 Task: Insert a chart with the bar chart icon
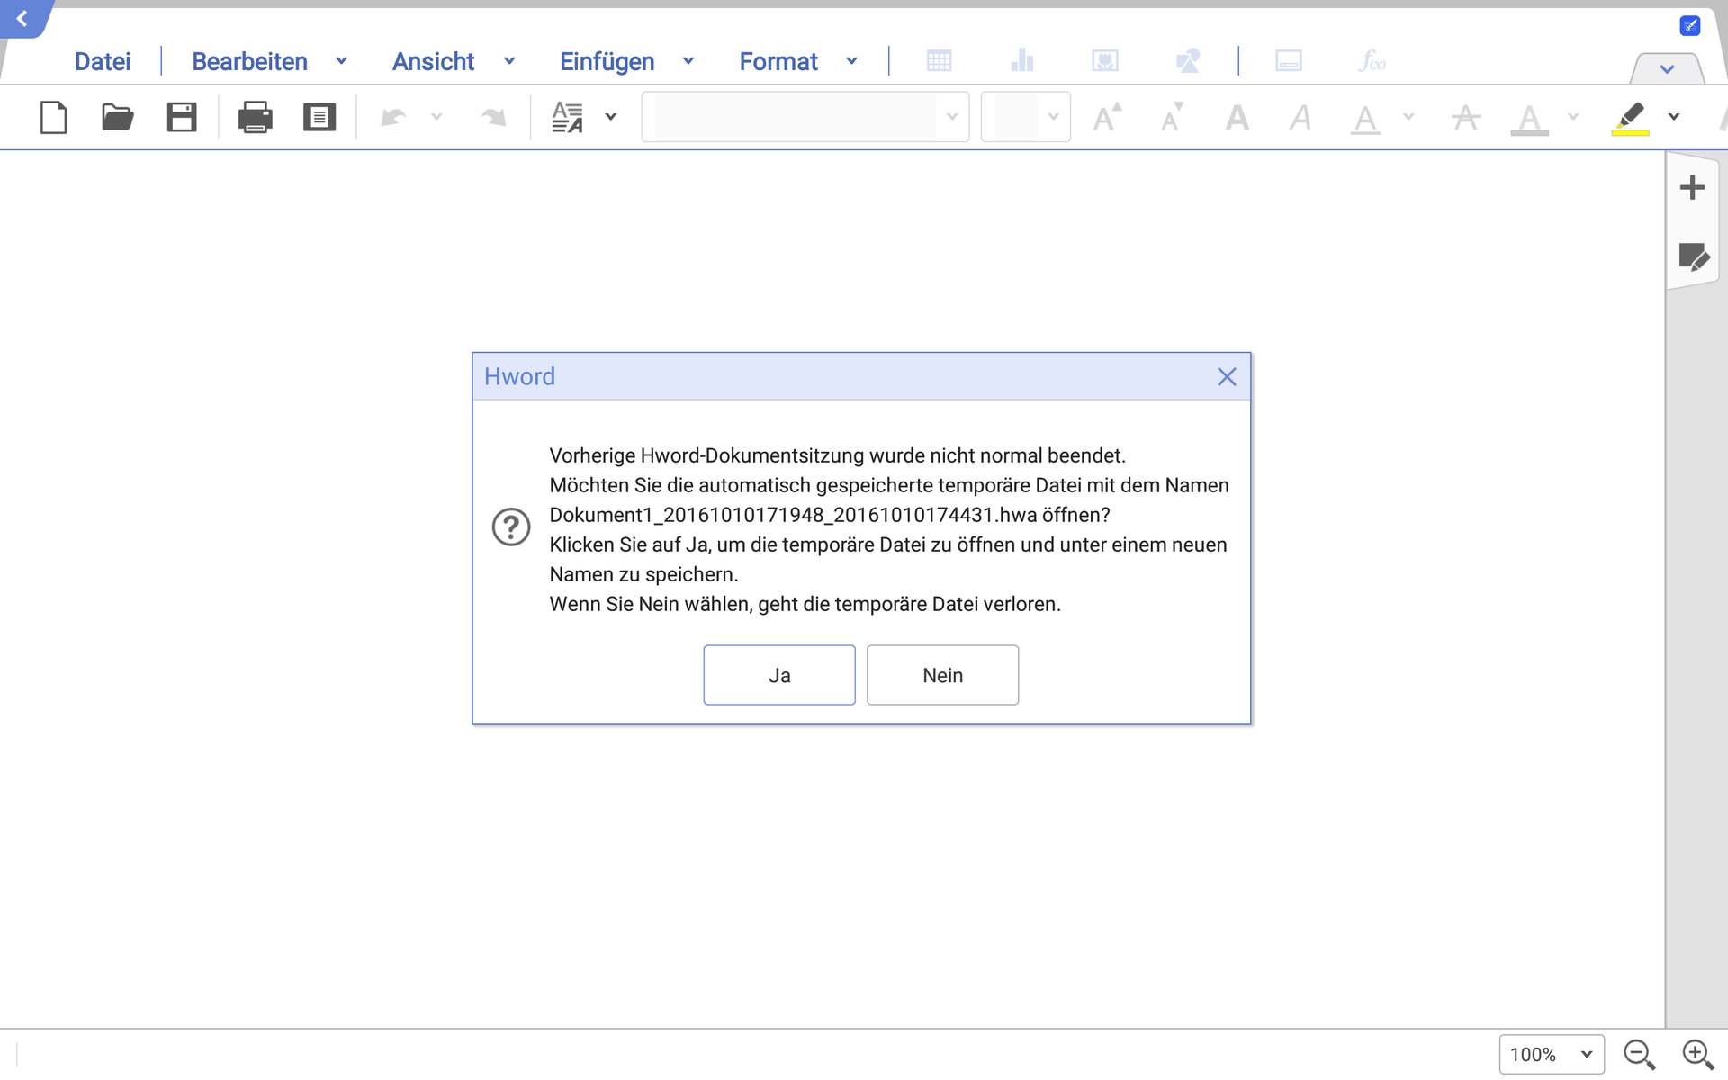click(1022, 61)
